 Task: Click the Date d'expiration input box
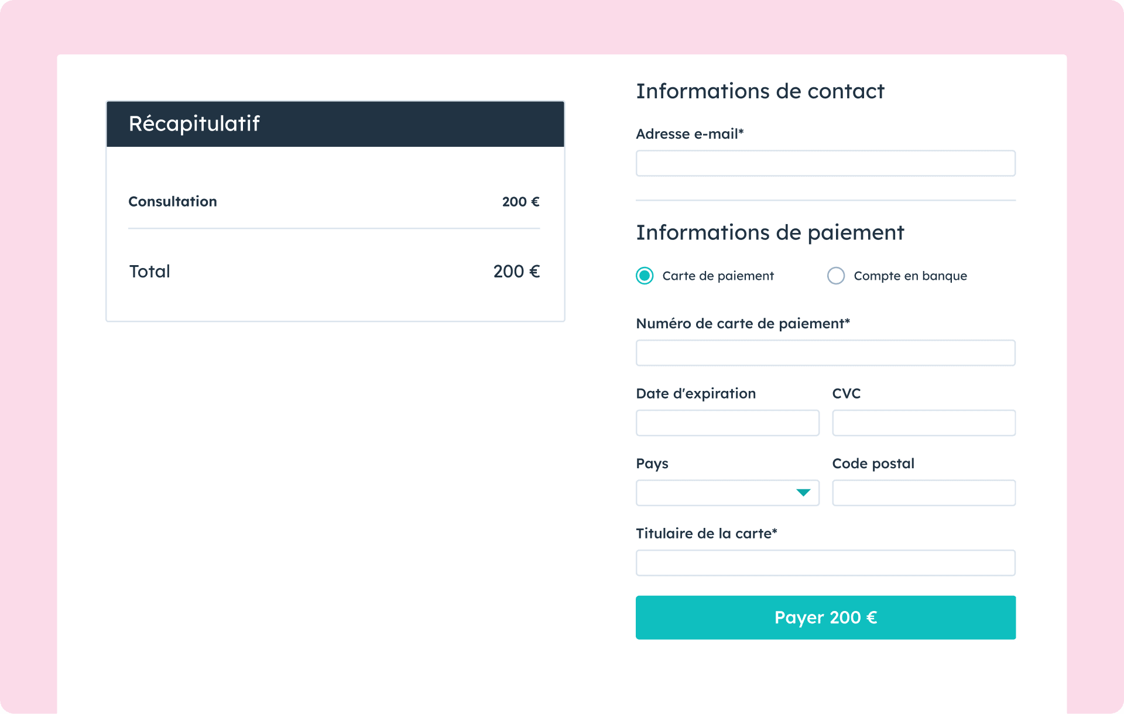tap(727, 423)
